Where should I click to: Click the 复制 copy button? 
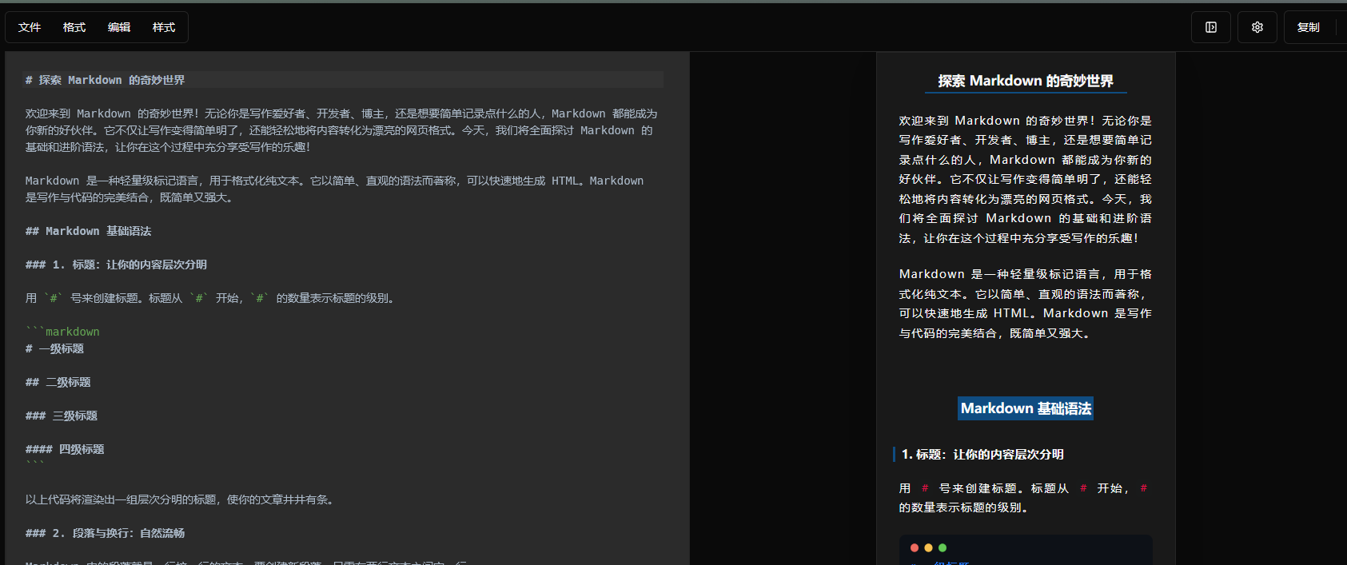coord(1309,27)
